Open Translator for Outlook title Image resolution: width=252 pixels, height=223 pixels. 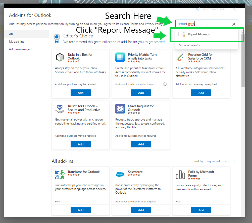84,172
